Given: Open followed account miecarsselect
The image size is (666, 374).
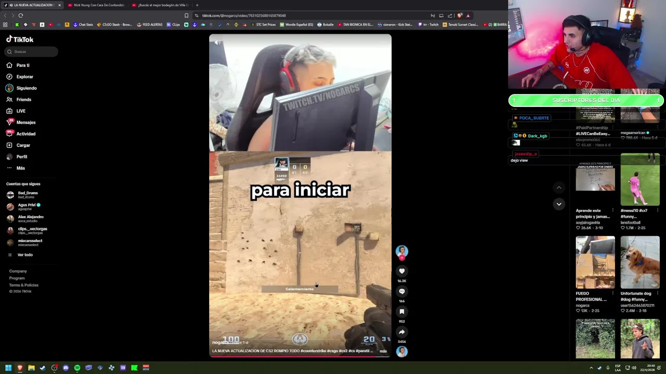Looking at the screenshot, I should coord(24,243).
